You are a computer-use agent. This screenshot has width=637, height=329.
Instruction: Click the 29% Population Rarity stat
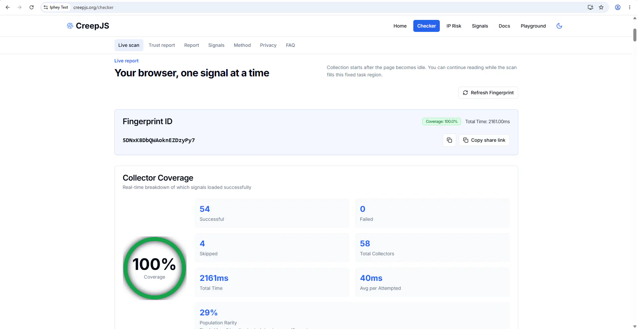click(x=352, y=316)
